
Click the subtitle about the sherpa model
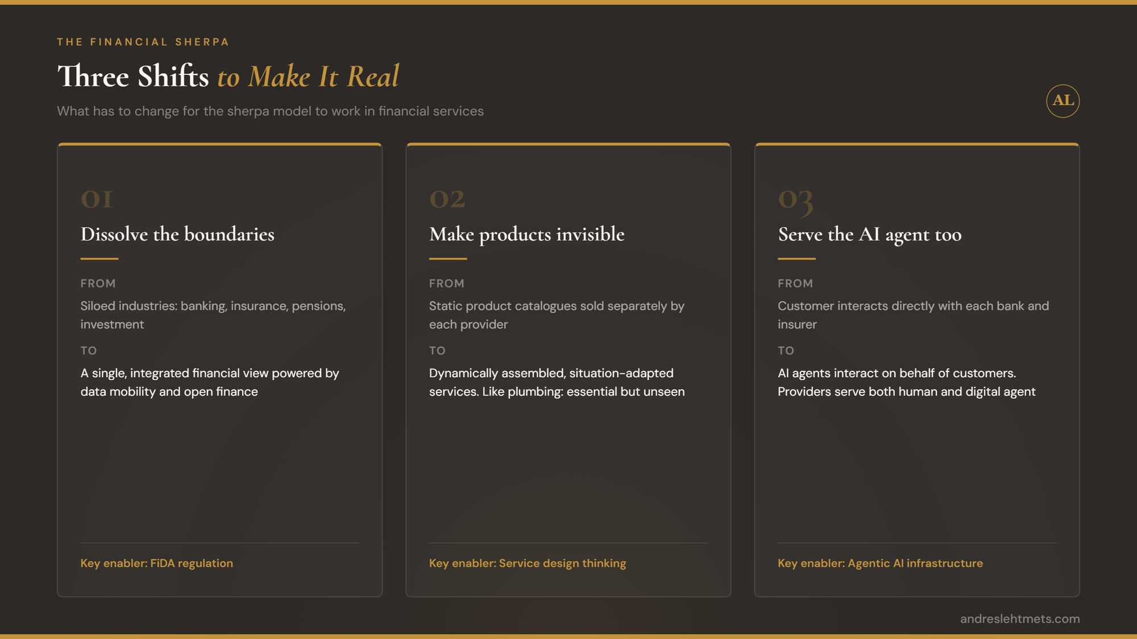(x=270, y=111)
